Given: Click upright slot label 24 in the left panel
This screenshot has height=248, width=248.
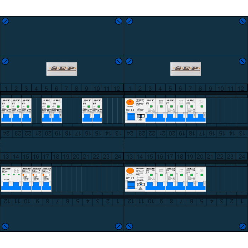Looking at the screenshot, I should click(x=118, y=157).
